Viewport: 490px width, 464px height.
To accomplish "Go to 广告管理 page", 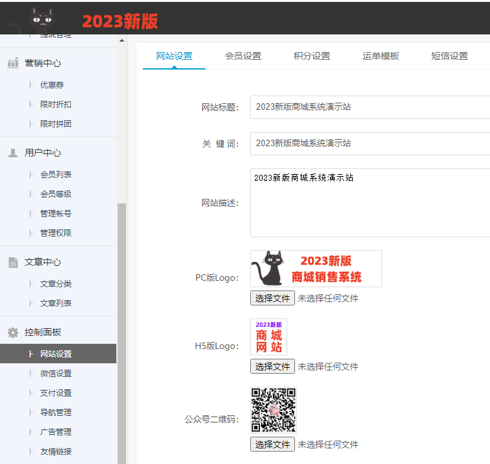I will (56, 432).
